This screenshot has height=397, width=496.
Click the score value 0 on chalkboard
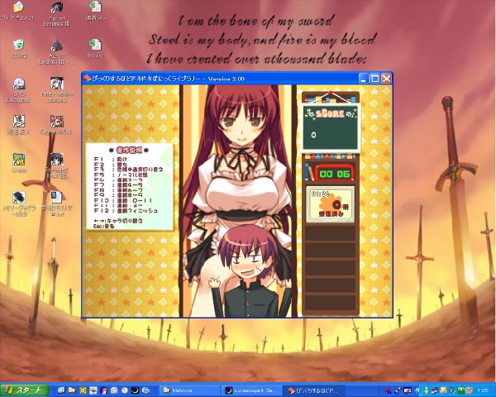pyautogui.click(x=313, y=135)
